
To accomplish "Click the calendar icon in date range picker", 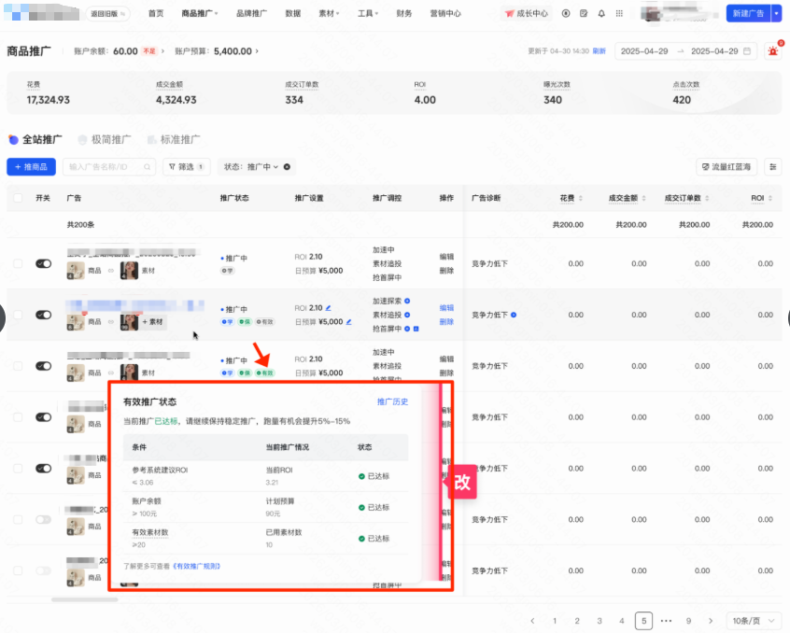I will pos(747,50).
